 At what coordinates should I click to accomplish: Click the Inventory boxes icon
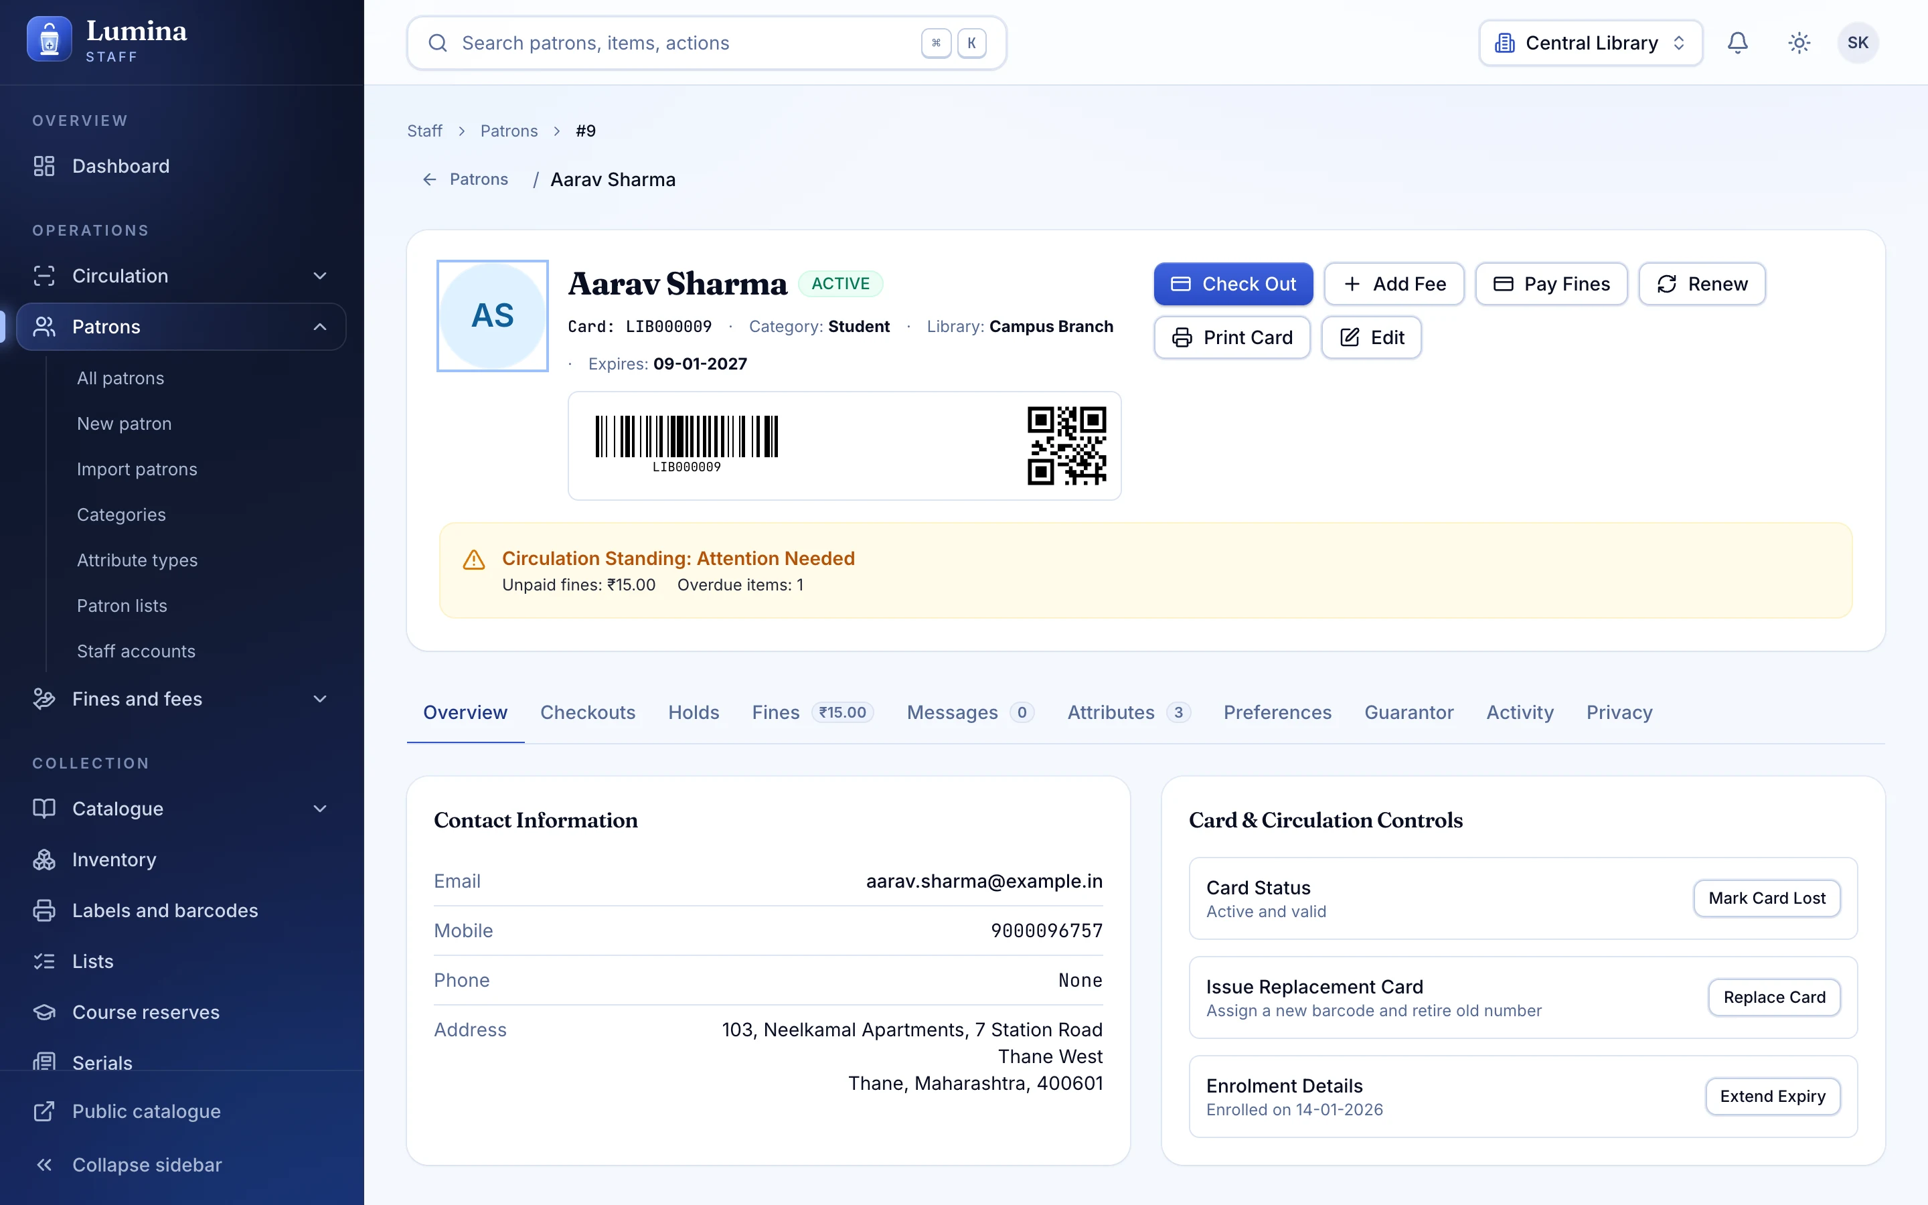click(x=44, y=859)
